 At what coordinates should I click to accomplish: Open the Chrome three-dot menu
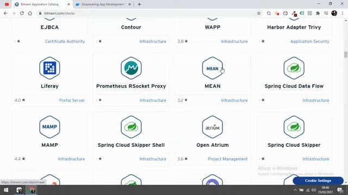click(x=343, y=13)
